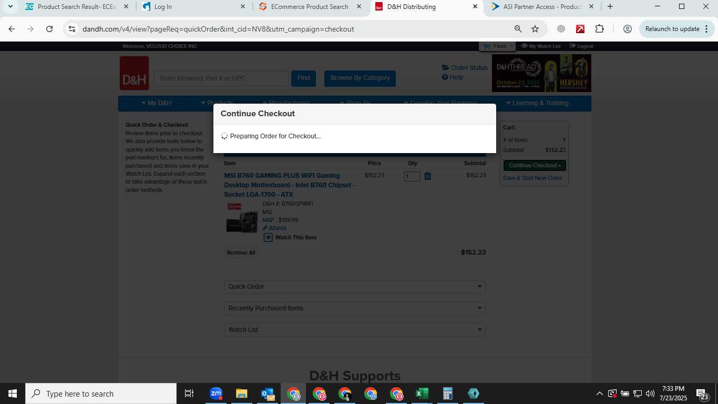
Task: Click Browse By Category button
Action: tap(360, 78)
